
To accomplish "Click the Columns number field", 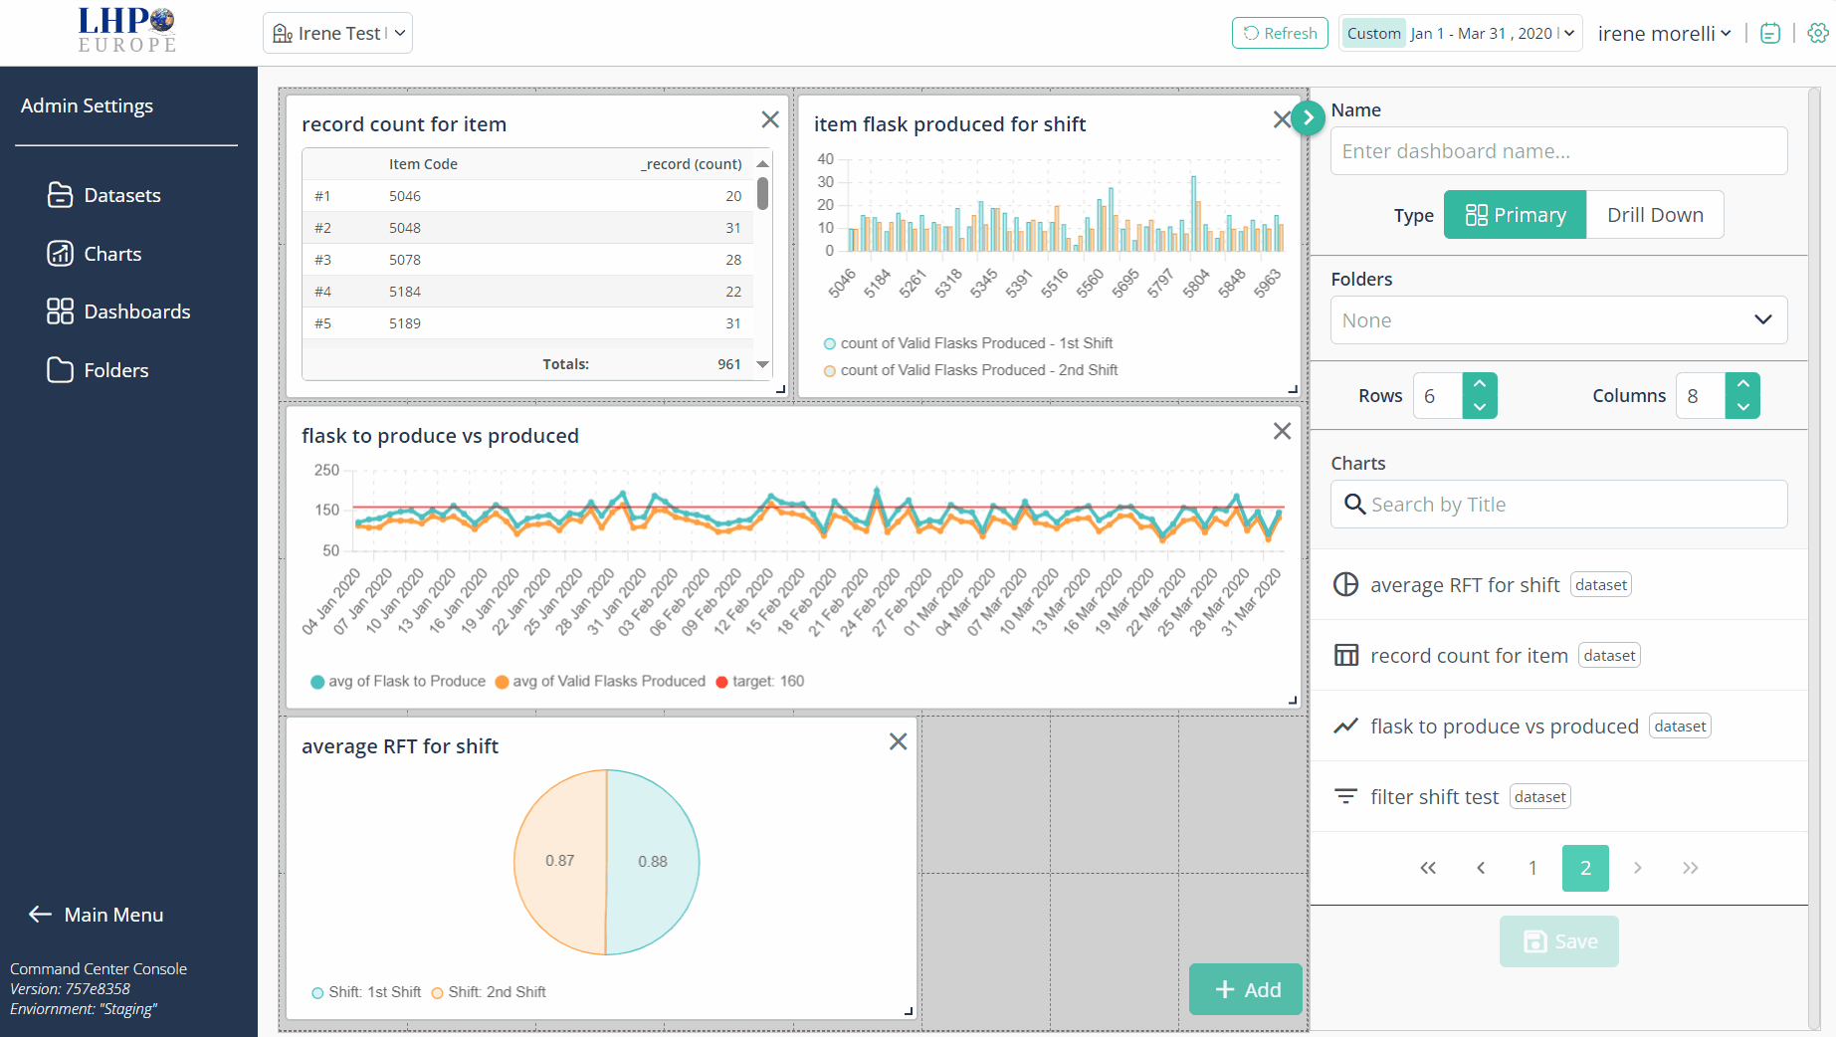I will pos(1701,396).
